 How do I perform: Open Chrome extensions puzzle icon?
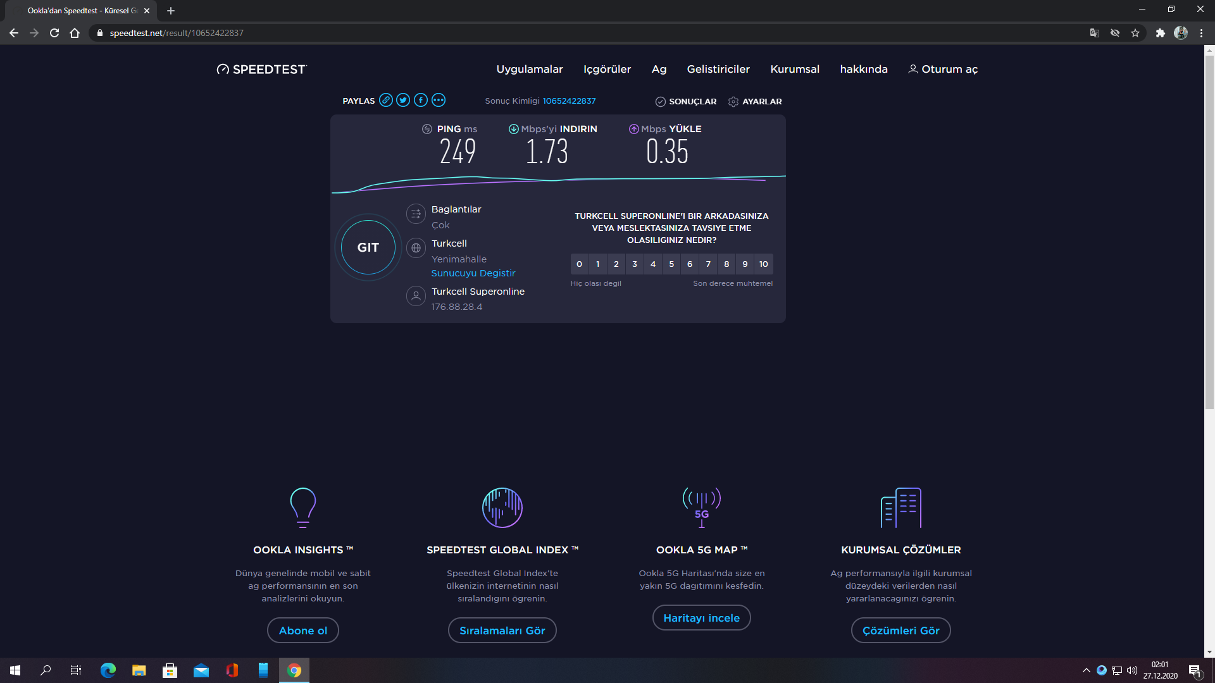[1160, 33]
